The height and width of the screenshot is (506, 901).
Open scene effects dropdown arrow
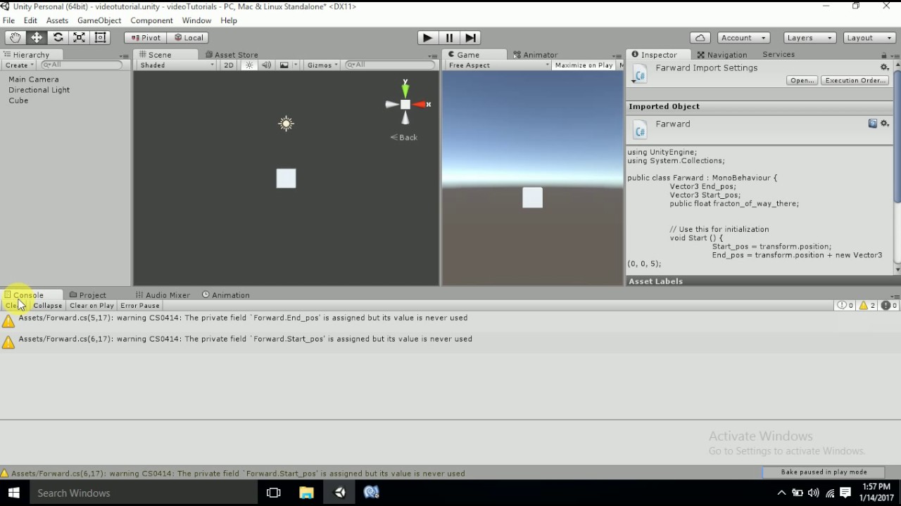click(x=295, y=65)
